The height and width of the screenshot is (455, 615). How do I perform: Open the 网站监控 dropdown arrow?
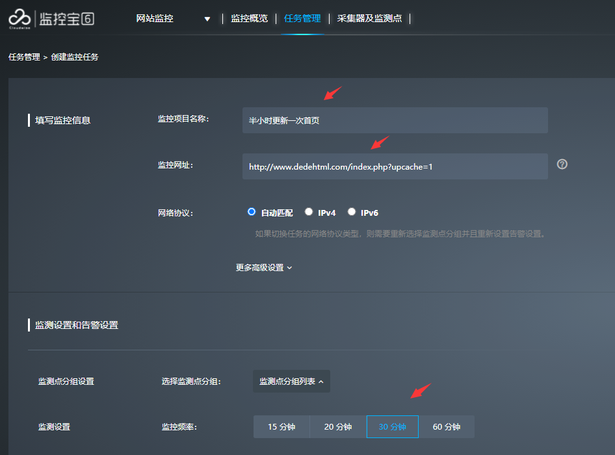[x=207, y=19]
